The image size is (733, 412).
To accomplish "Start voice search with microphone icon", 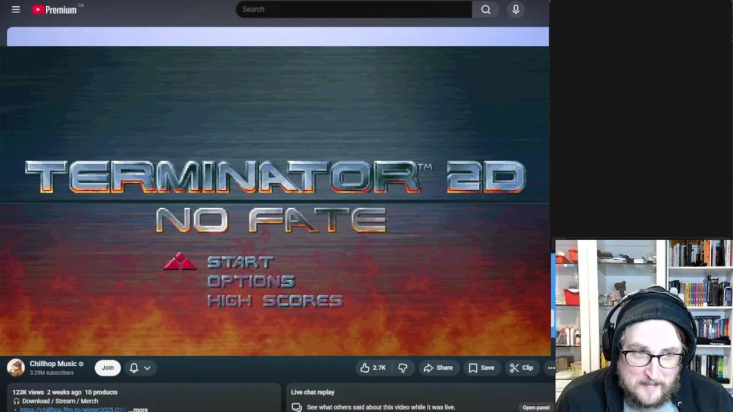I will 516,9.
